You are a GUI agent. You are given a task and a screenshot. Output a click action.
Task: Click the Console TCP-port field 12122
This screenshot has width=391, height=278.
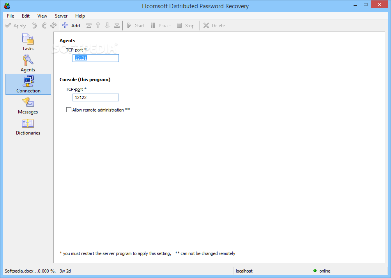coord(96,97)
